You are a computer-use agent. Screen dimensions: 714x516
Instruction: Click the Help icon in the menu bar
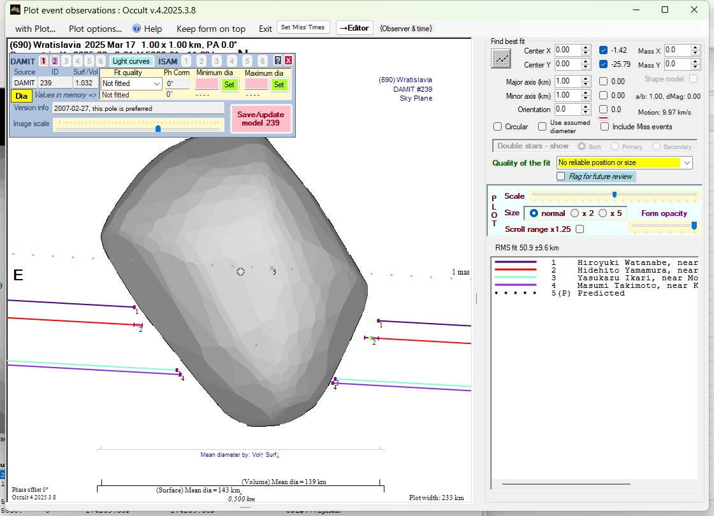pyautogui.click(x=136, y=29)
